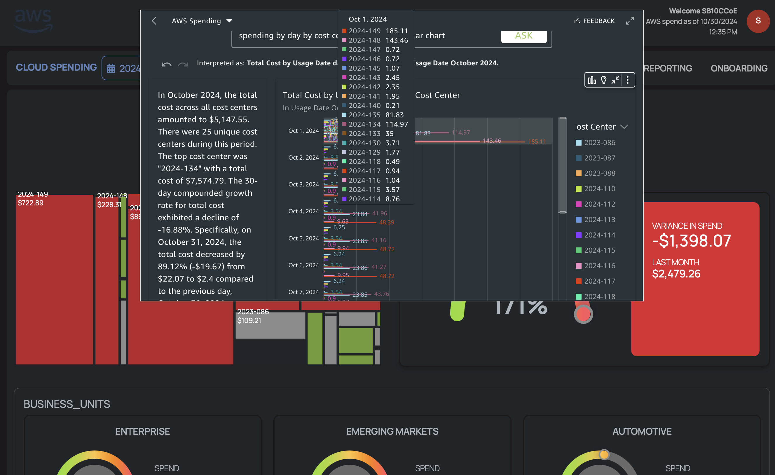Click the red gauge needle knob
The width and height of the screenshot is (775, 475).
point(583,314)
